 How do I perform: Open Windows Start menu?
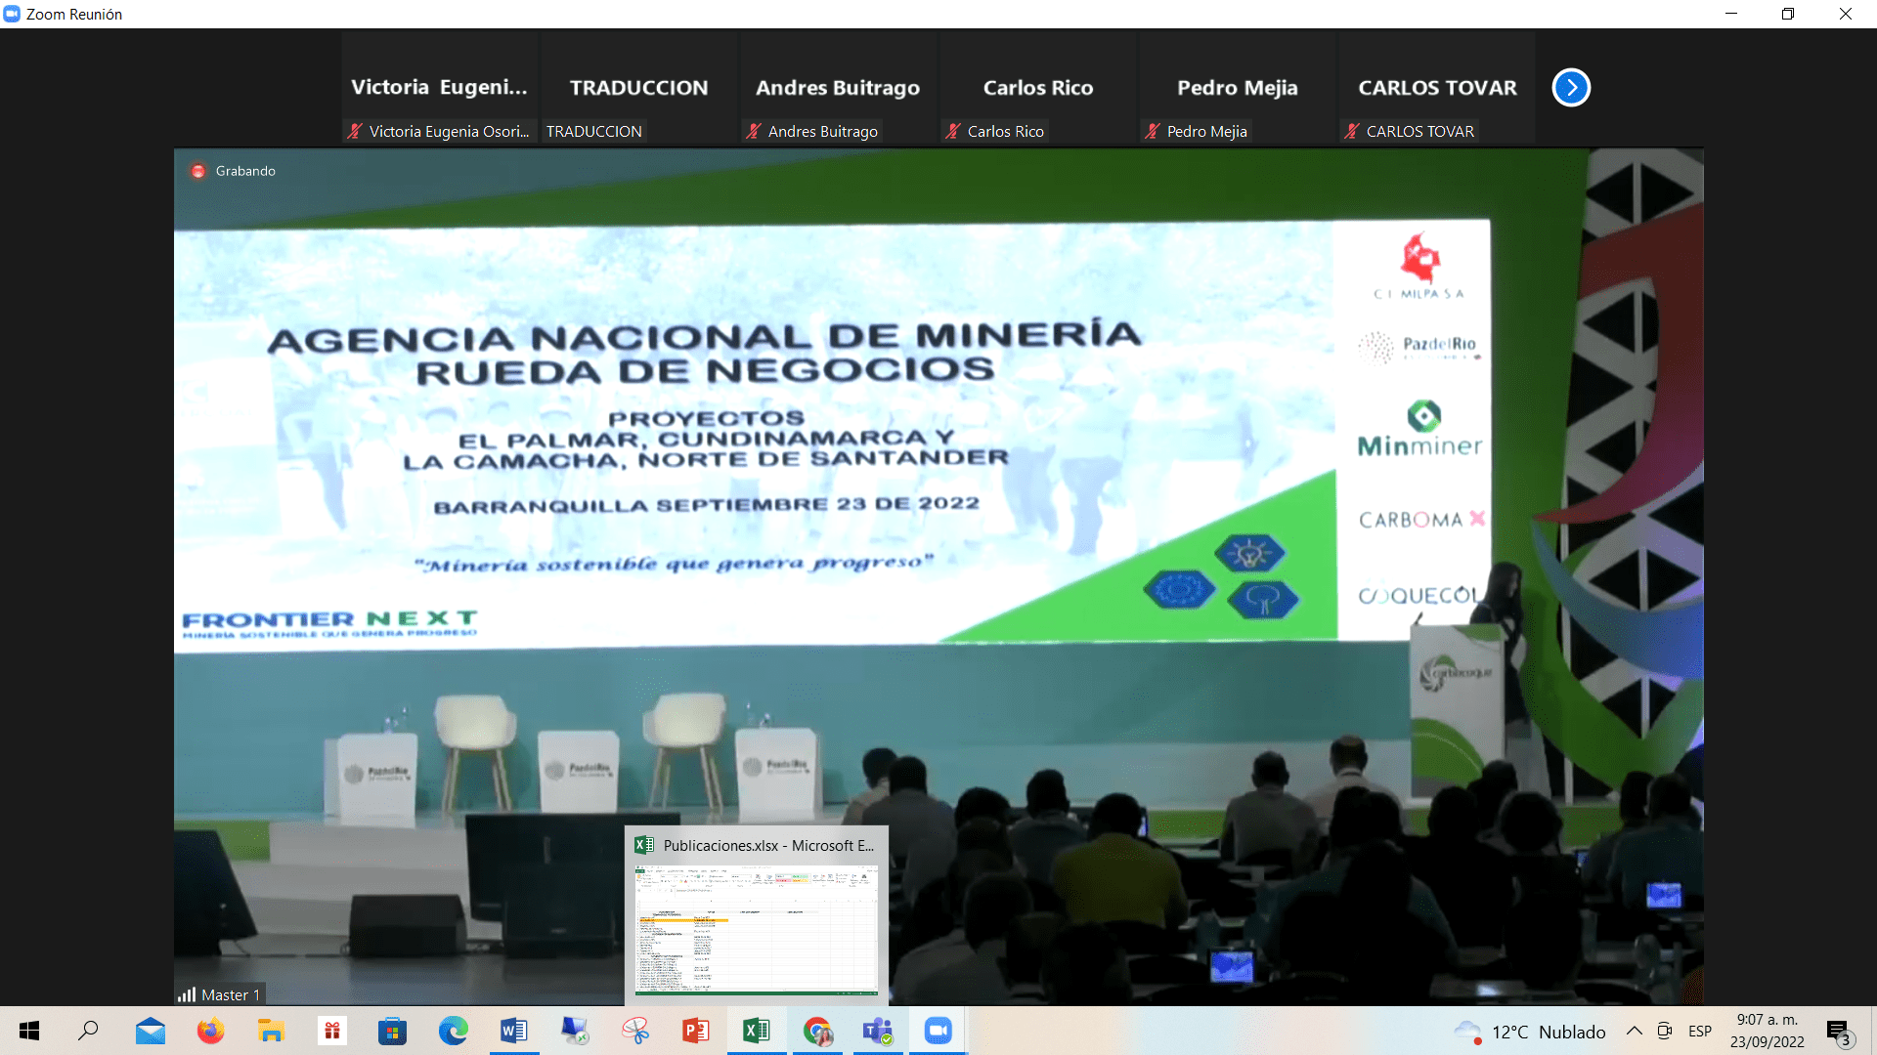pos(29,1031)
